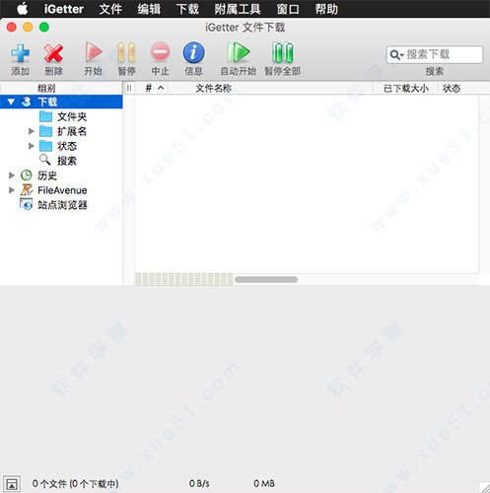Select the 扩展名 folder item
The width and height of the screenshot is (490, 493).
63,131
